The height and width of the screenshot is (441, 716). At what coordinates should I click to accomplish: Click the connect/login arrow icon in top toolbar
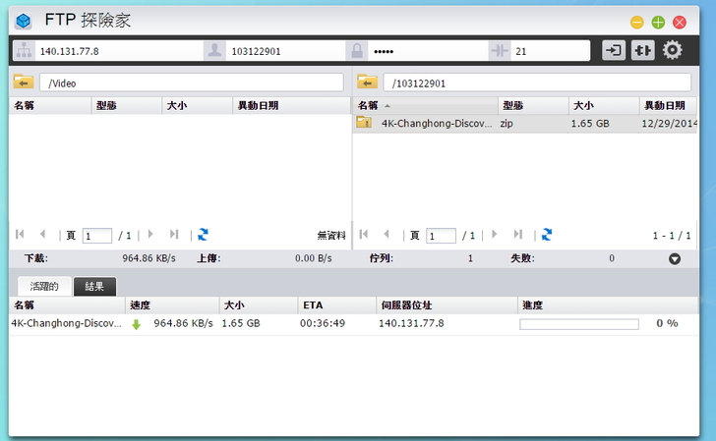point(614,50)
